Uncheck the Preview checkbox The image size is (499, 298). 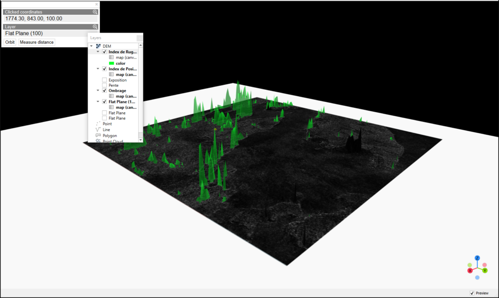(472, 293)
